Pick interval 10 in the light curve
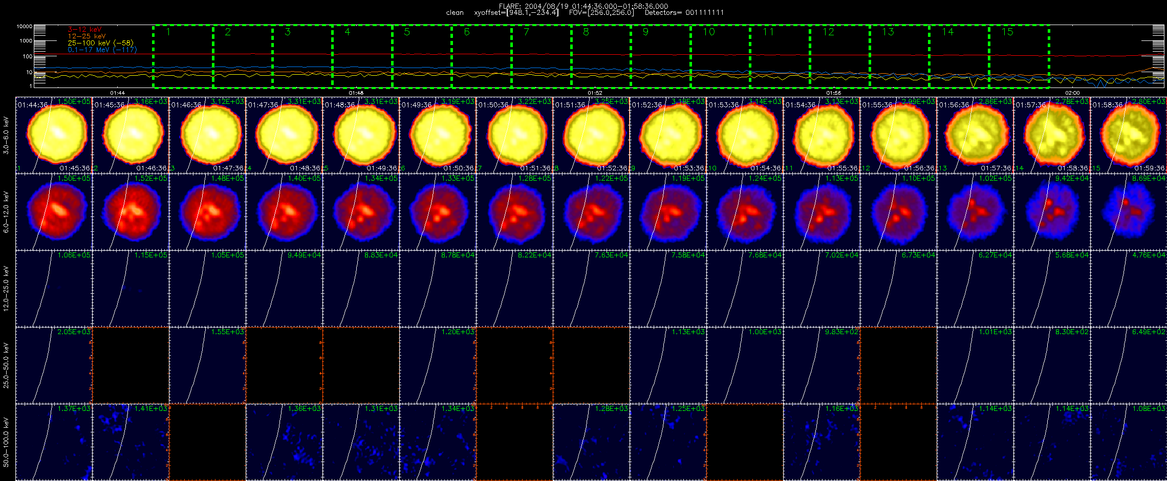This screenshot has height=481, width=1167. tap(720, 56)
